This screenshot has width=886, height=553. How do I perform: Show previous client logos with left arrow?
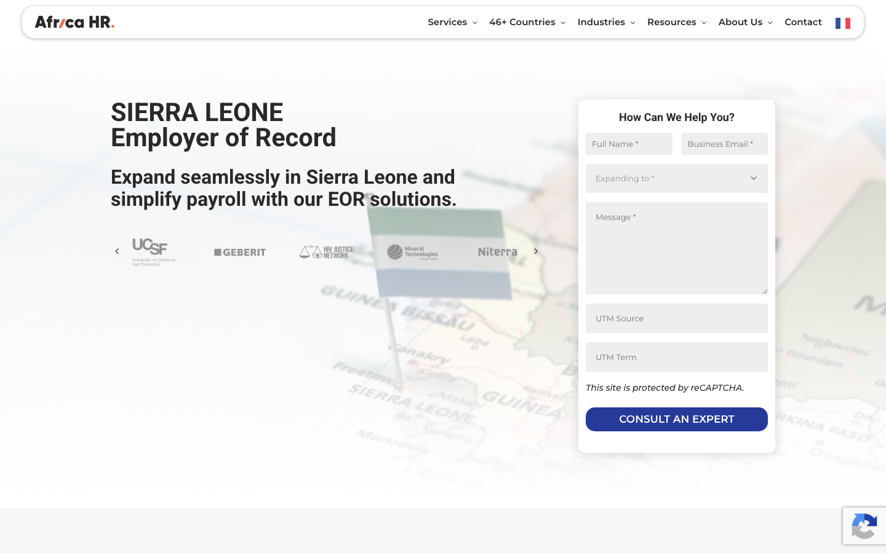pos(117,251)
